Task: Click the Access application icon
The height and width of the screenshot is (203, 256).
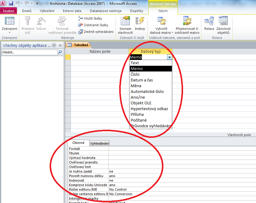Action: click(3, 3)
